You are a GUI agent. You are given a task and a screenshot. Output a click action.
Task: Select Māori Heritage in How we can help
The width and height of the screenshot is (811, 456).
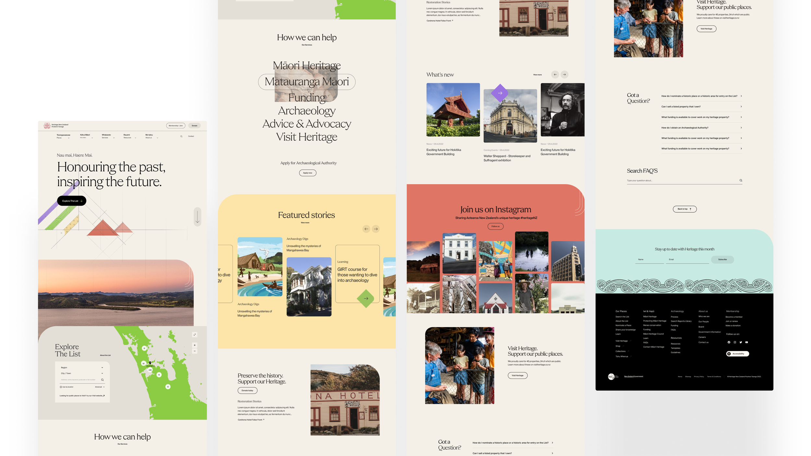(307, 66)
